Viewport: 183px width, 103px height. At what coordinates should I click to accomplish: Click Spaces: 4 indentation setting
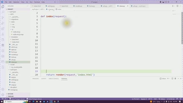pyautogui.click(x=144, y=99)
